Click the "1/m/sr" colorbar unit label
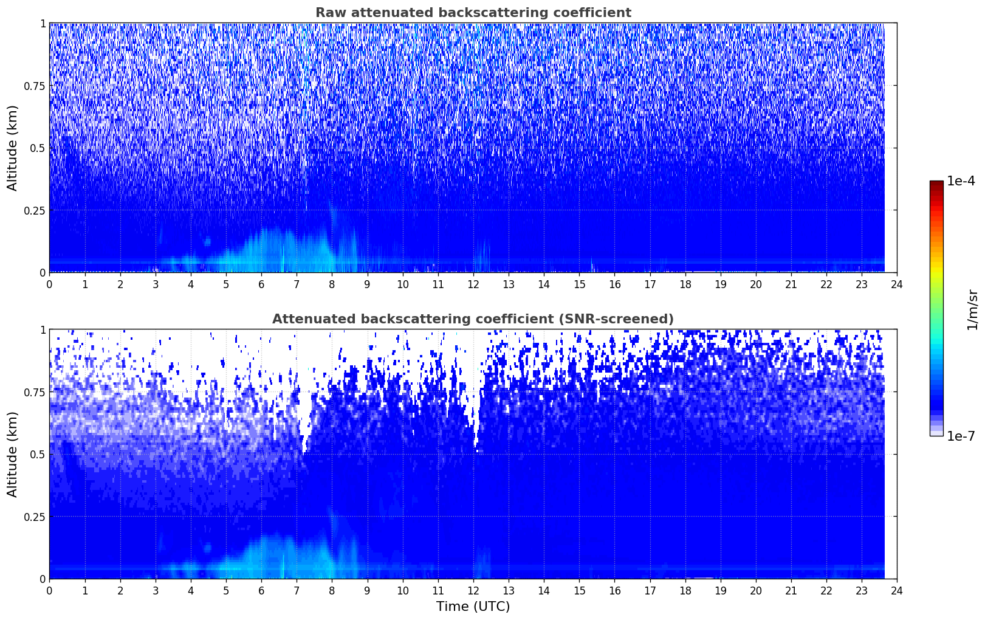 pos(972,309)
